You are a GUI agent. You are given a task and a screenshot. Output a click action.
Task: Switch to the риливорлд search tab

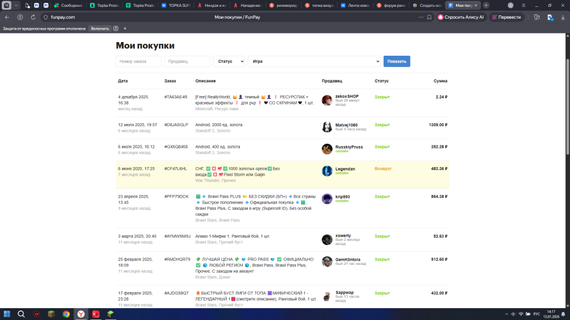284,6
